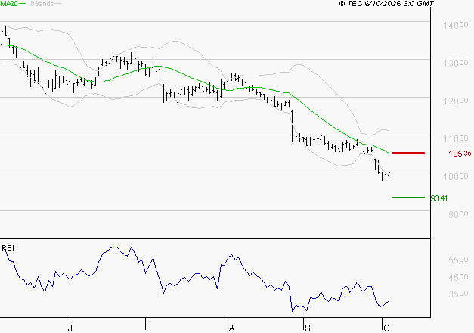Click the red 105.35 resistance value
The height and width of the screenshot is (333, 474).
click(460, 154)
